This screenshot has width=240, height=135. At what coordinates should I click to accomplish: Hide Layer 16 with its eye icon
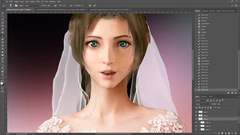pos(196,123)
